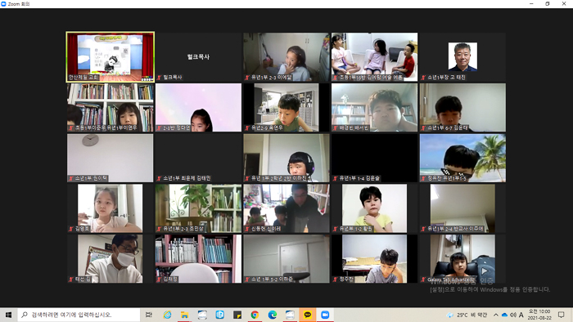Switch to KakaoTalk in the taskbar
The width and height of the screenshot is (573, 322).
[x=308, y=315]
